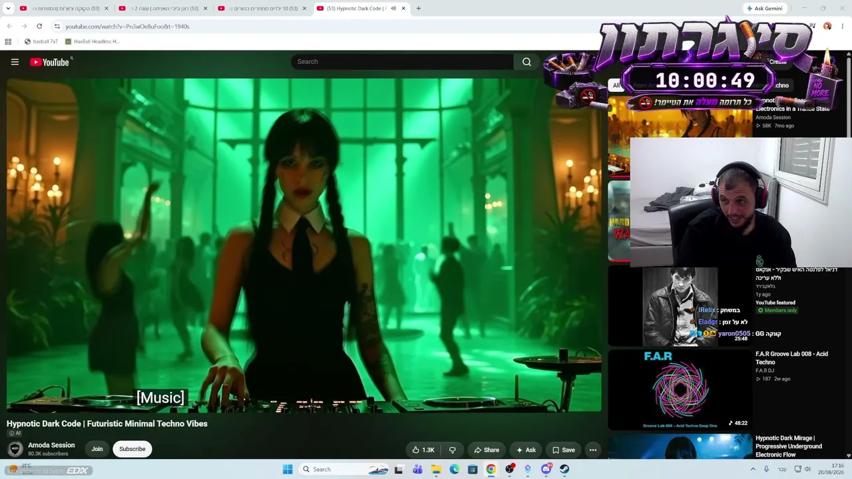Open Ask Gemini in Chrome
This screenshot has height=479, width=852.
[764, 9]
